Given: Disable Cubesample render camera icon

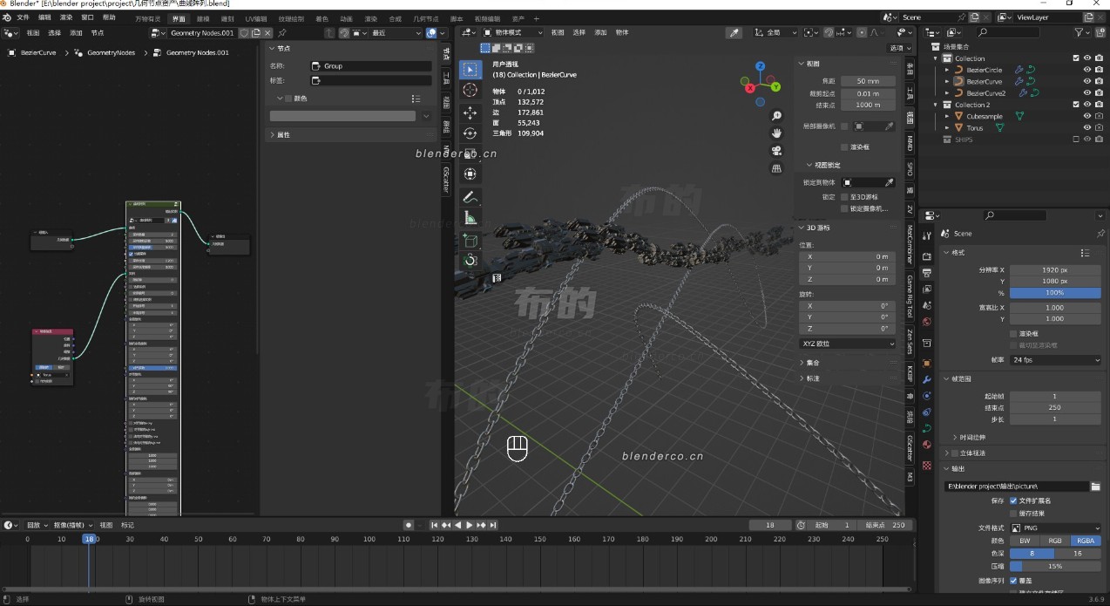Looking at the screenshot, I should [x=1099, y=116].
